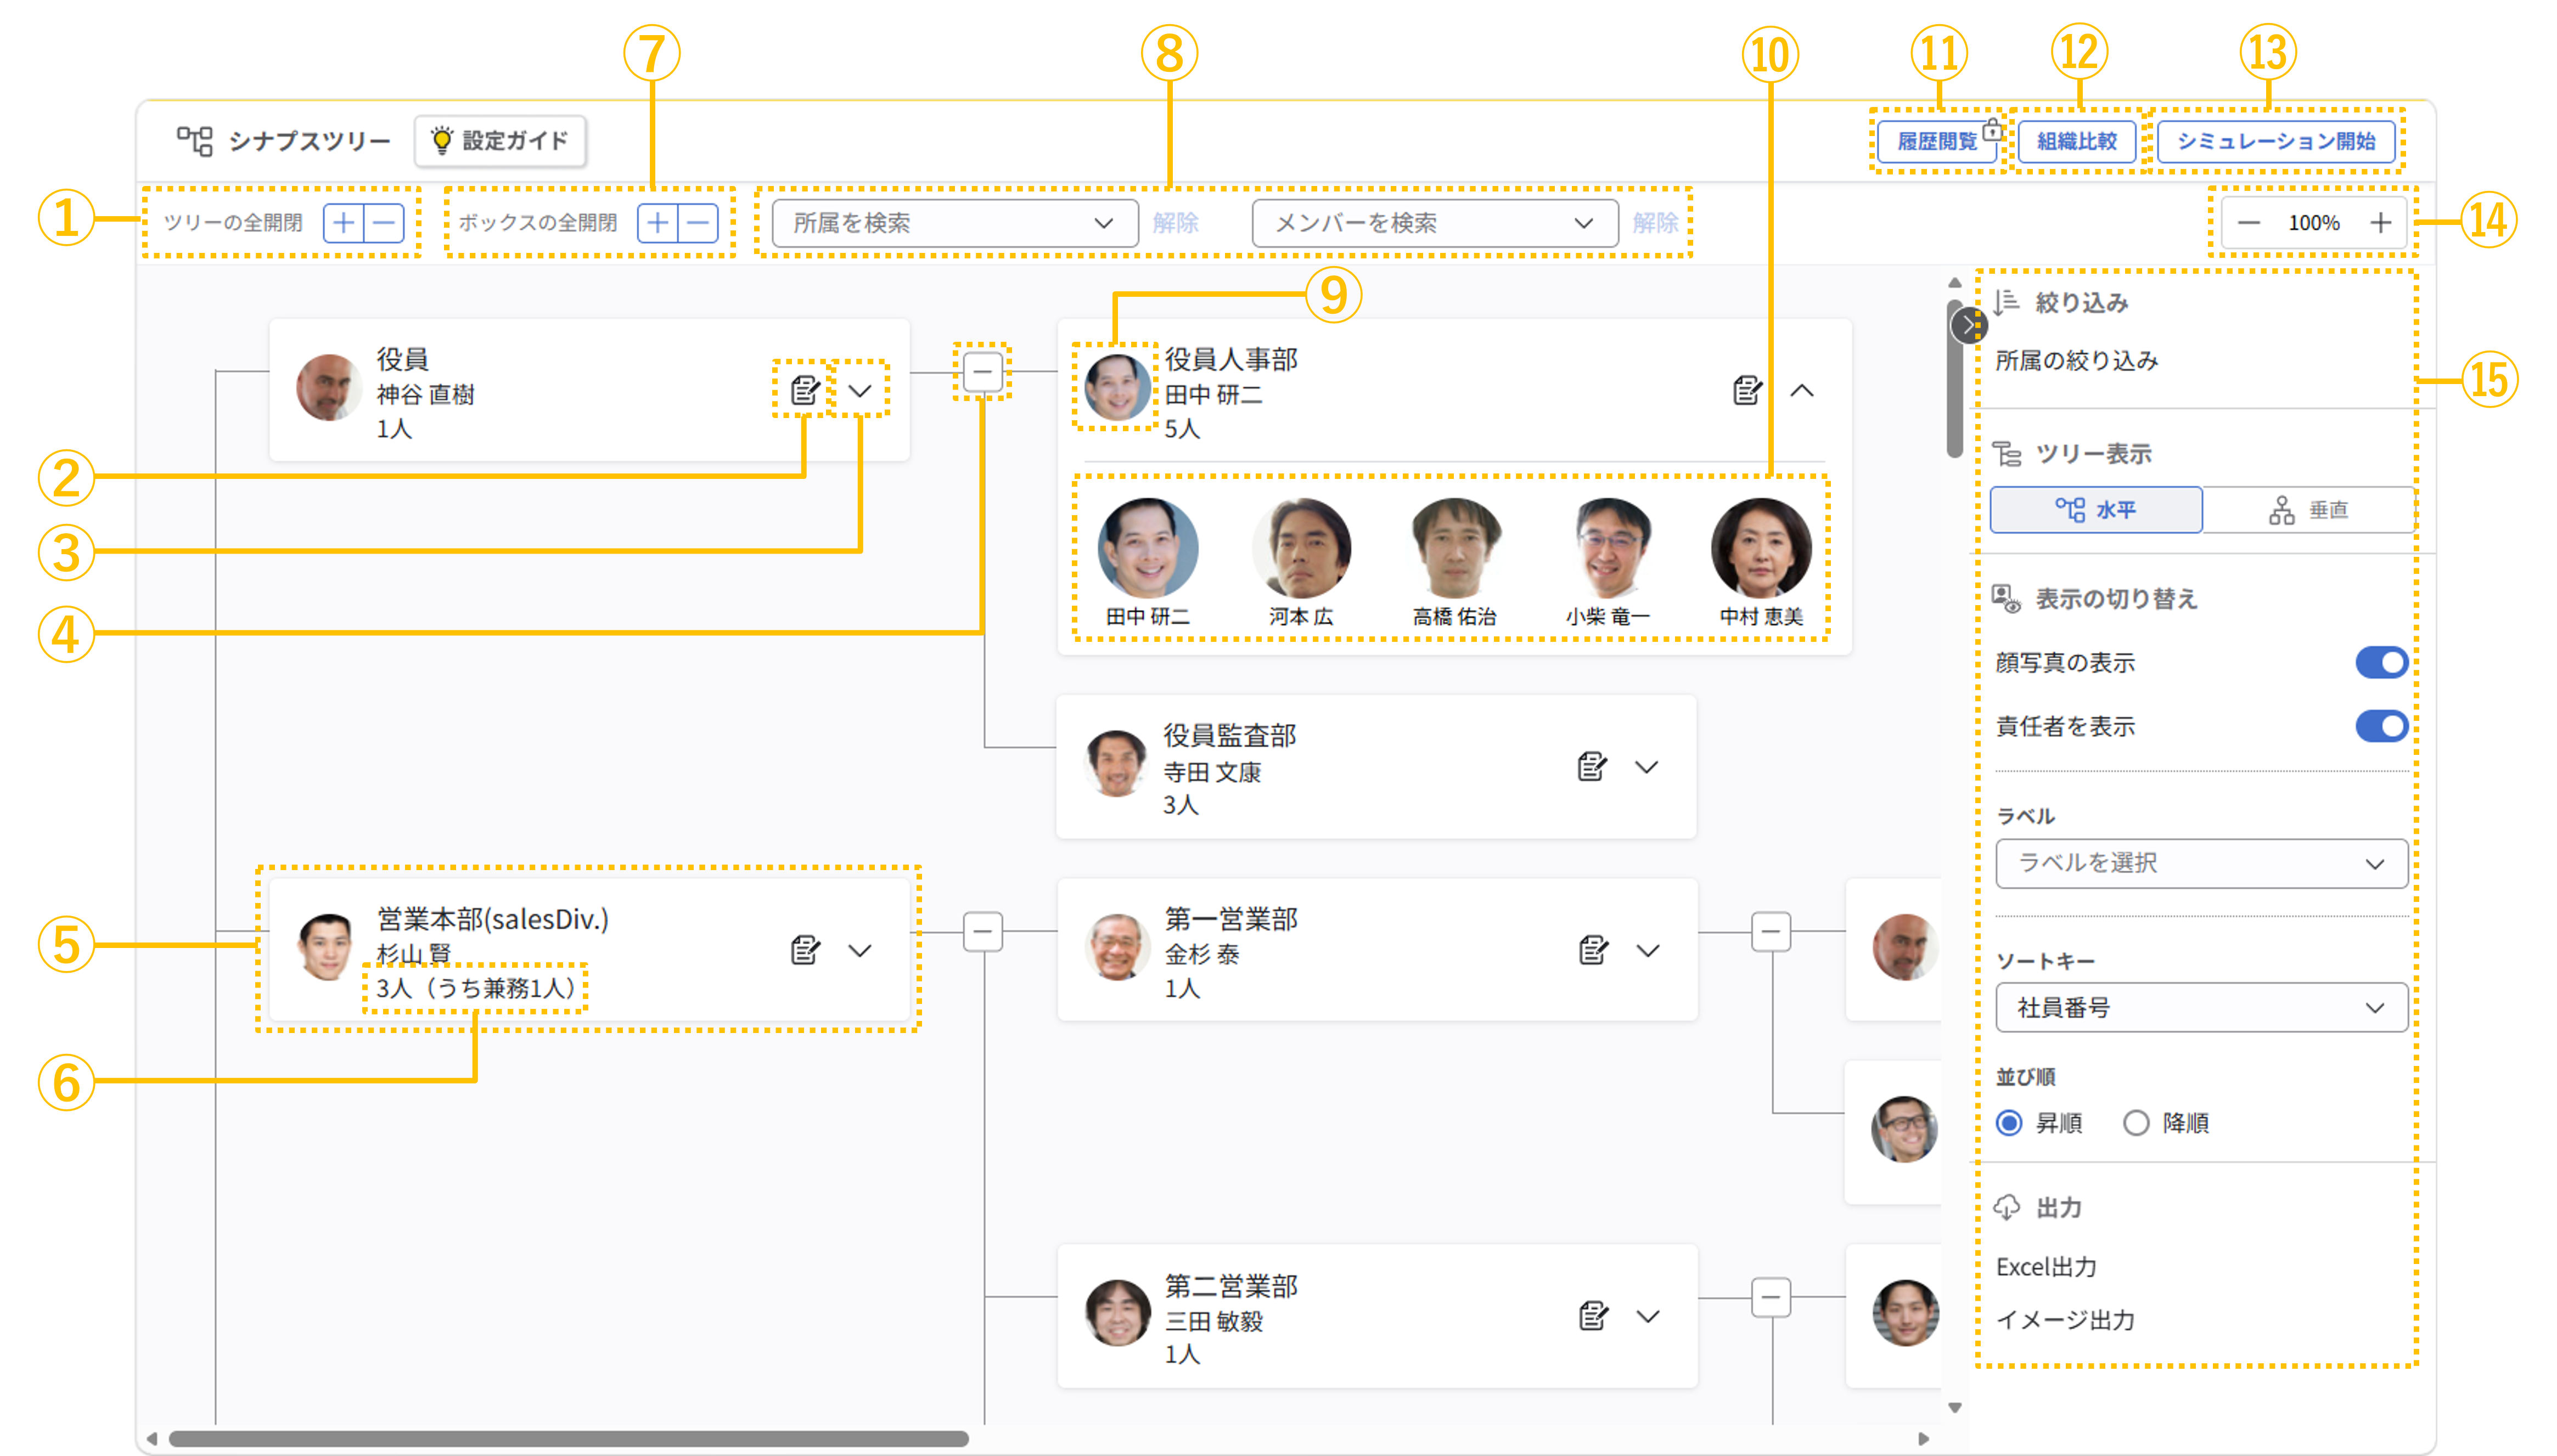Click 三田 敏毅 manager photo
The width and height of the screenshot is (2557, 1456).
click(1116, 1313)
